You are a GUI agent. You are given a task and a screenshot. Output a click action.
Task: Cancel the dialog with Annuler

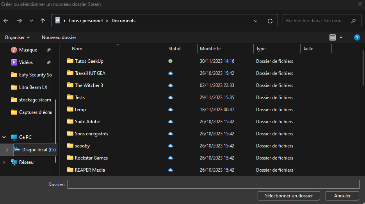click(342, 196)
